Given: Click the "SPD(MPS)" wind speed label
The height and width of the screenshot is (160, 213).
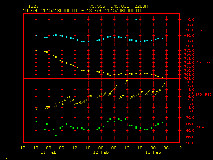Looking at the screenshot, I should 203,94.
